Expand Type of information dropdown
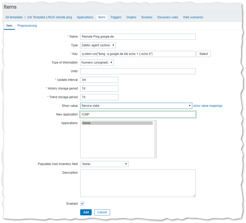246x223 pixels. 97,63
